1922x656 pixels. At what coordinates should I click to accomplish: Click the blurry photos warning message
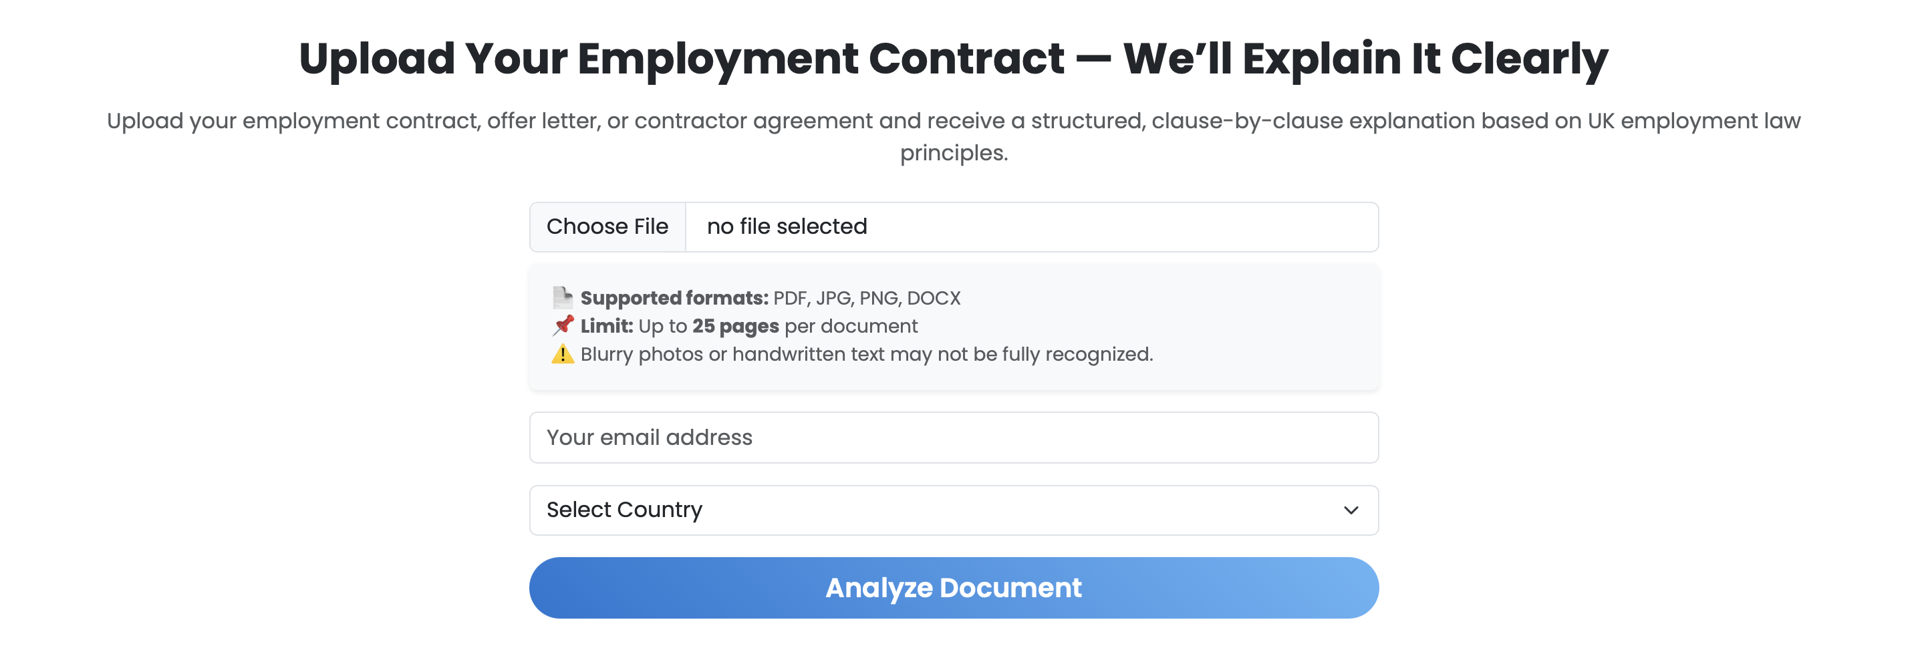coord(865,355)
